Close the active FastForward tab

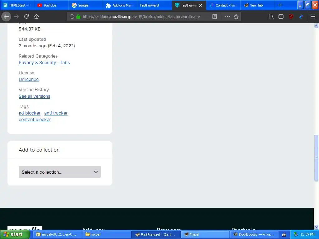[x=201, y=5]
